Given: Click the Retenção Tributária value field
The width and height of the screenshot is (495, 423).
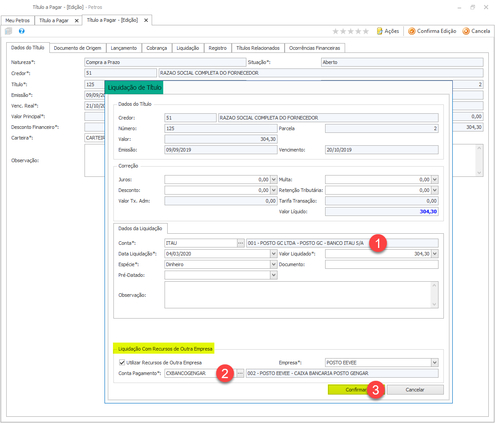Looking at the screenshot, I should [378, 190].
